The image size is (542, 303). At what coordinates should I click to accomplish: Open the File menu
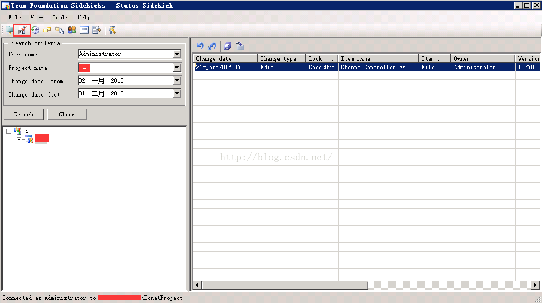click(x=15, y=17)
